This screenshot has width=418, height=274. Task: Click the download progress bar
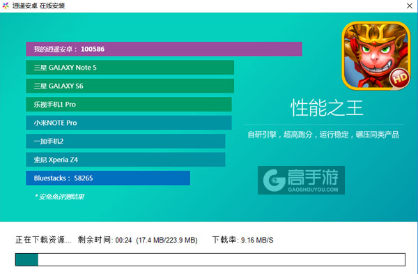210,259
